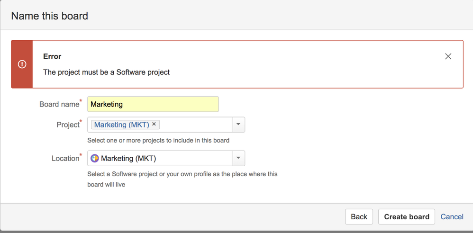Click the Board name label

59,104
